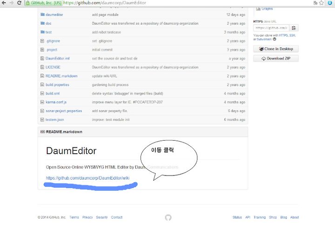Viewport: 335px width, 228px height.
Task: Click folder icon next to test
Action: [42, 32]
